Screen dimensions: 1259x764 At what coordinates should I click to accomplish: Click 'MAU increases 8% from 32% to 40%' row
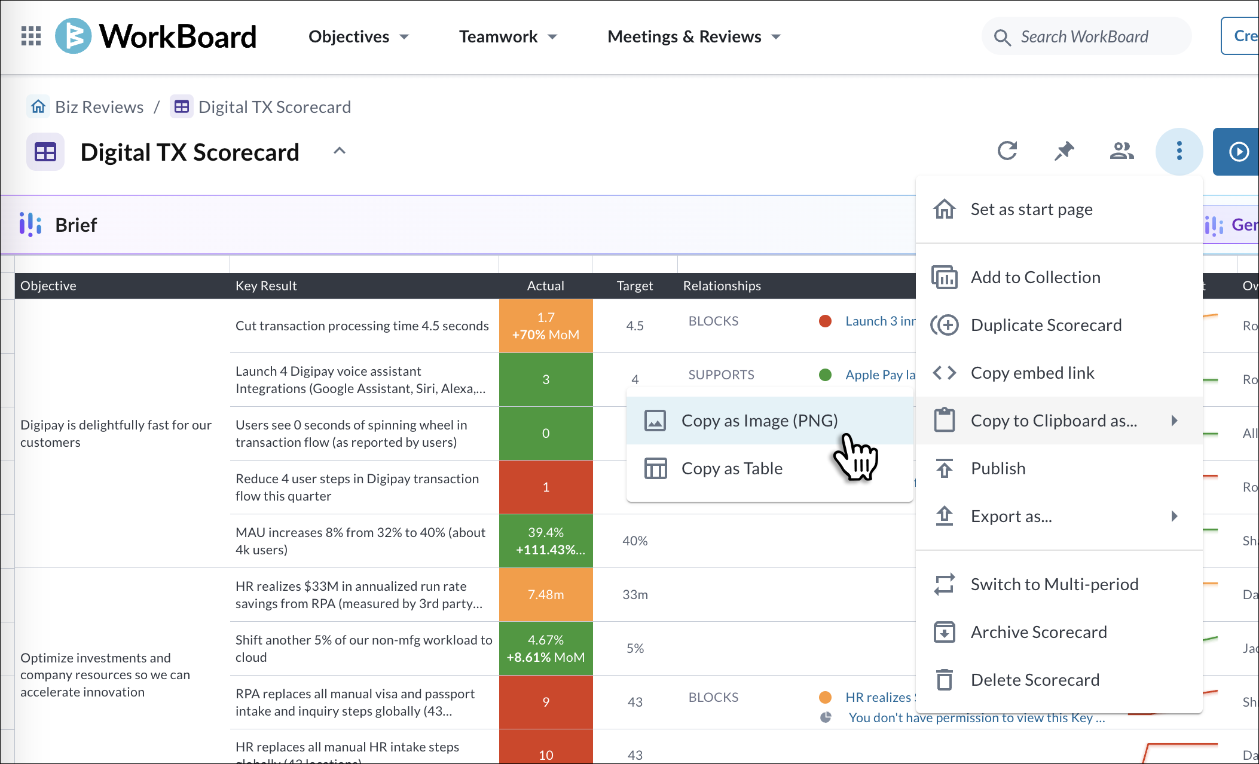click(x=360, y=541)
